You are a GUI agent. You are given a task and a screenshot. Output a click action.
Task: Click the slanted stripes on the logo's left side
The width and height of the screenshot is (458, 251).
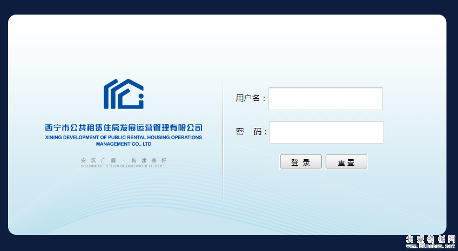(x=110, y=94)
